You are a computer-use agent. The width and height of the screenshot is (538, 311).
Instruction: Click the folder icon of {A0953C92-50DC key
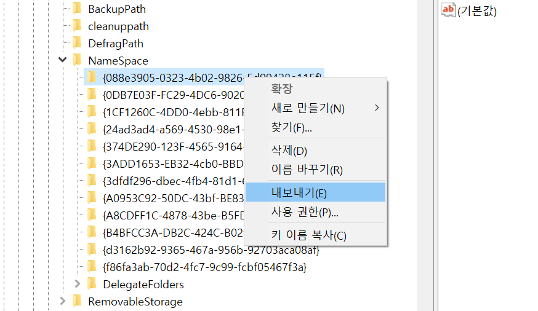coord(92,198)
